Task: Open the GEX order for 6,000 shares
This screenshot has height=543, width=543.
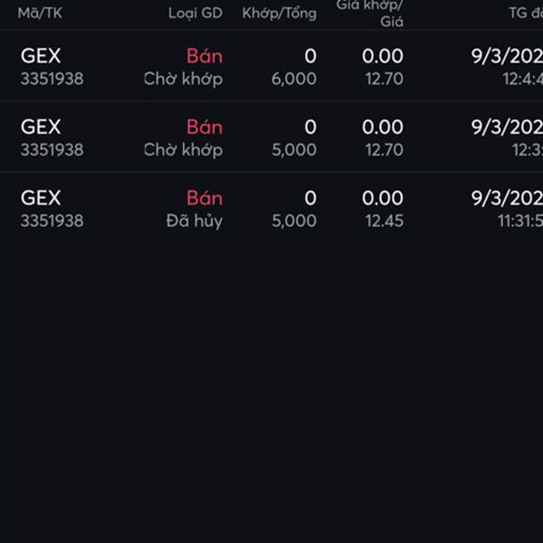Action: pyautogui.click(x=271, y=66)
